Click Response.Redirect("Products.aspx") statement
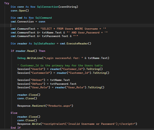This screenshot has height=130, width=154. (x=45, y=106)
